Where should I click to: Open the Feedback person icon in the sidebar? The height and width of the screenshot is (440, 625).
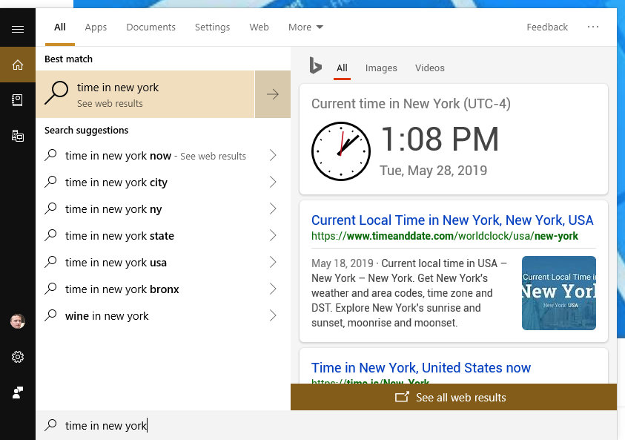point(18,393)
